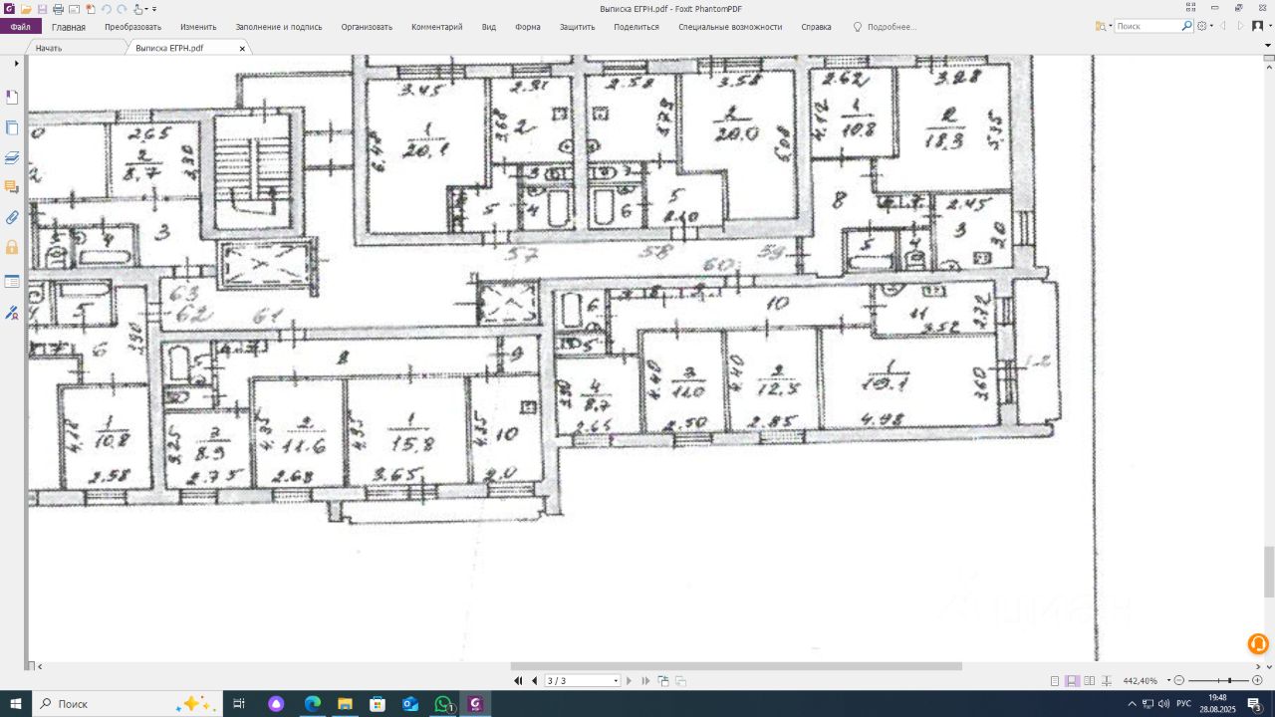Click the zoom in plus button

1257,681
